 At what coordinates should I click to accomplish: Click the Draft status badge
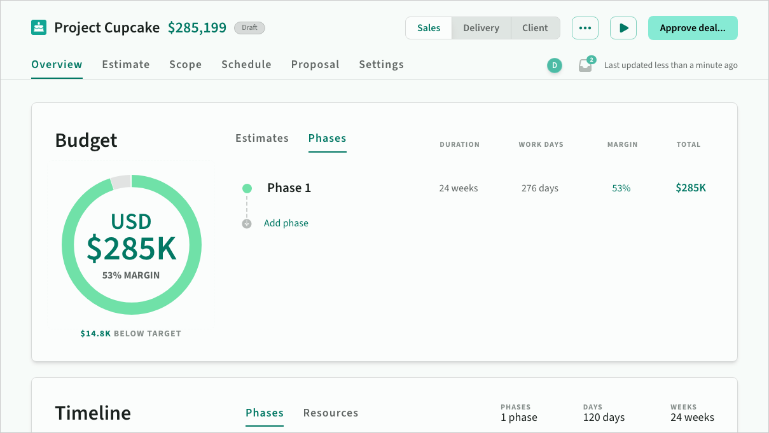pos(249,28)
